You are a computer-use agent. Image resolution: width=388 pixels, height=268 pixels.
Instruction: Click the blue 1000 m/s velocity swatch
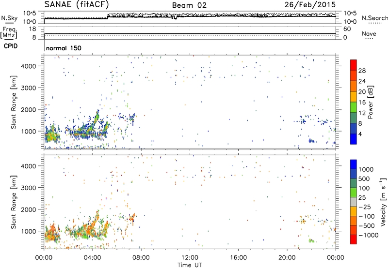pos(354,164)
